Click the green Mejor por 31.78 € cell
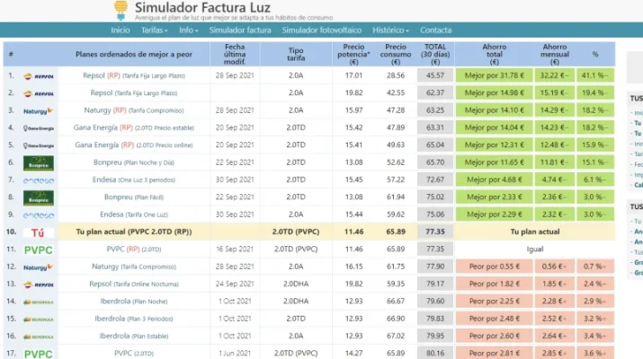The height and width of the screenshot is (359, 643). (494, 75)
